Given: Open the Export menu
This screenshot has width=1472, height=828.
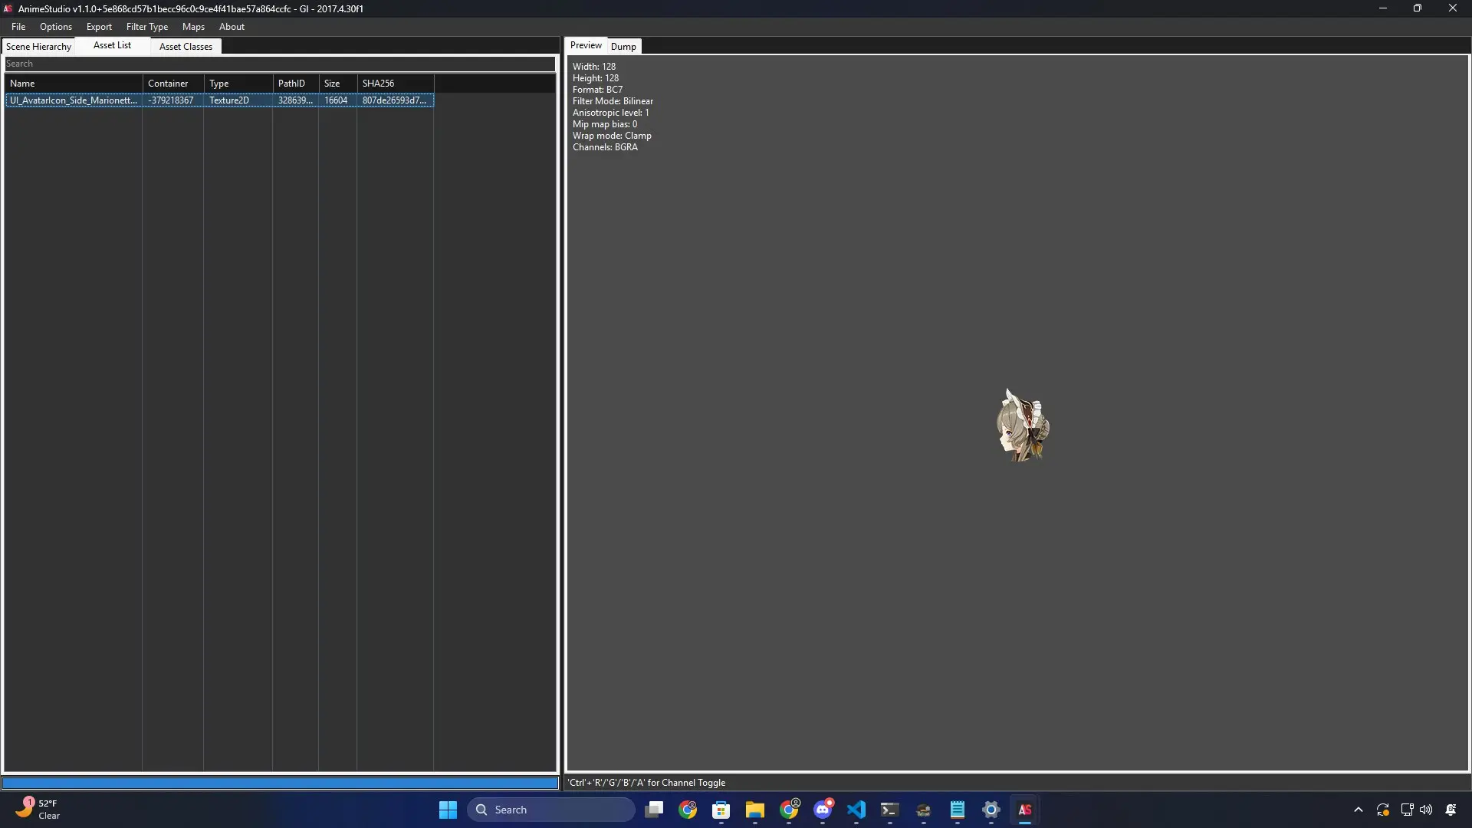Looking at the screenshot, I should (x=99, y=27).
